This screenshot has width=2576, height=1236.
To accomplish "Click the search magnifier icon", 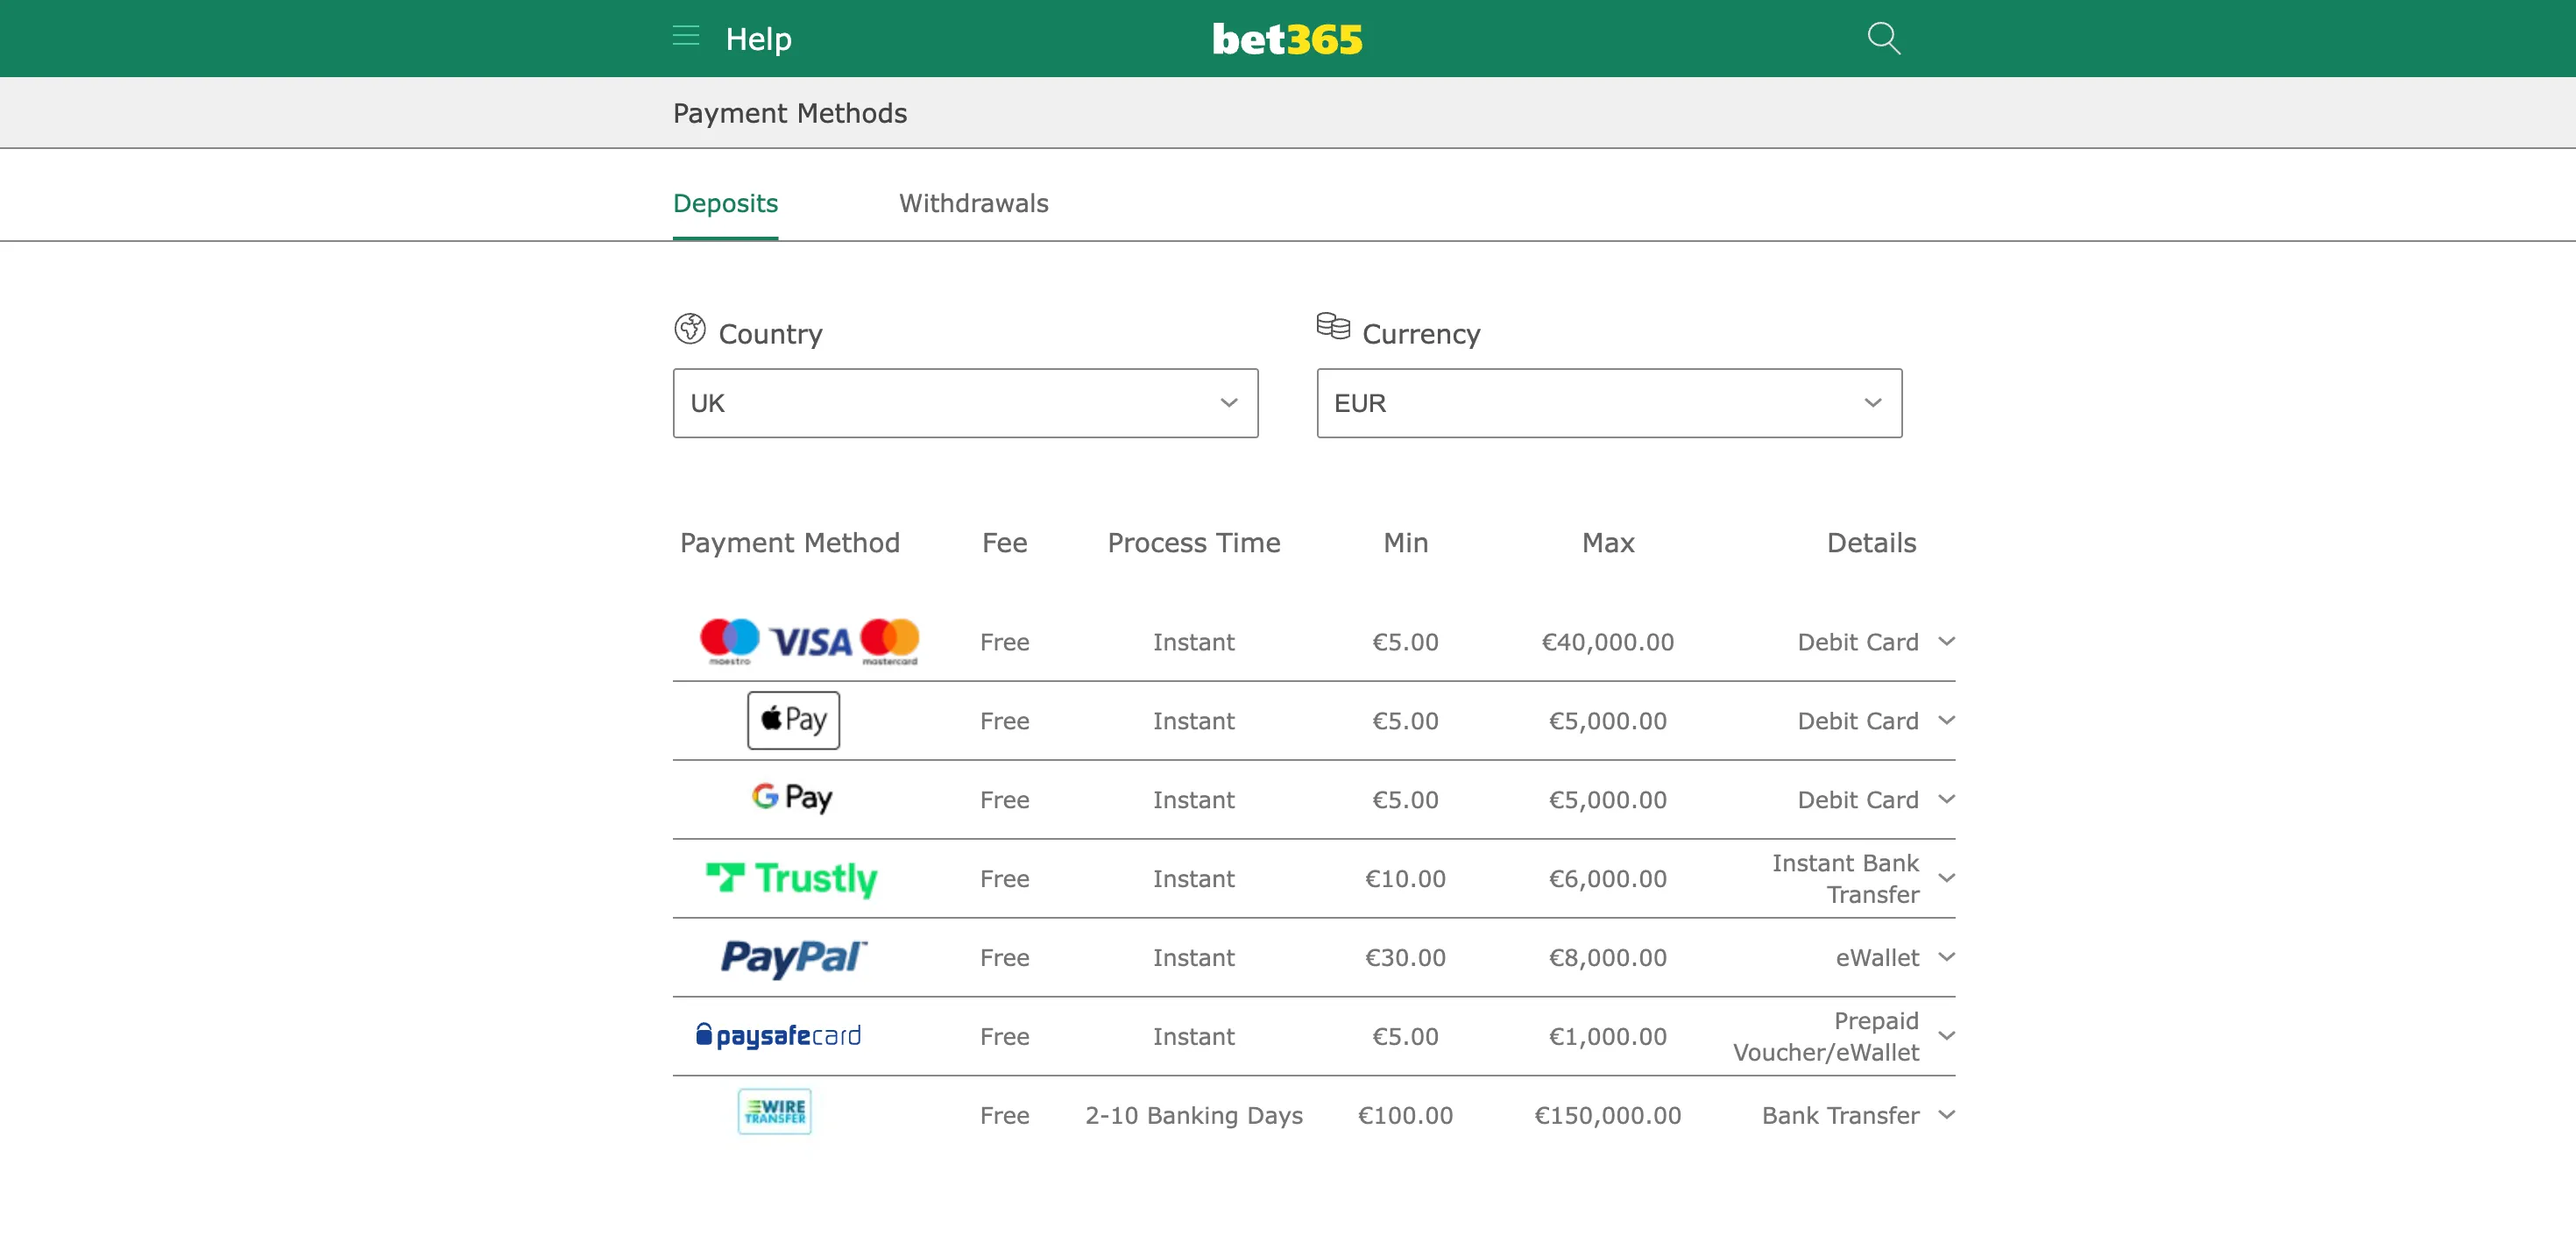I will tap(1884, 38).
